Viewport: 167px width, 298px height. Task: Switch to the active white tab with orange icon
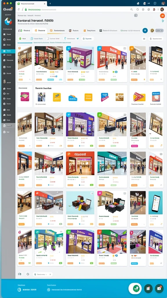point(40,30)
